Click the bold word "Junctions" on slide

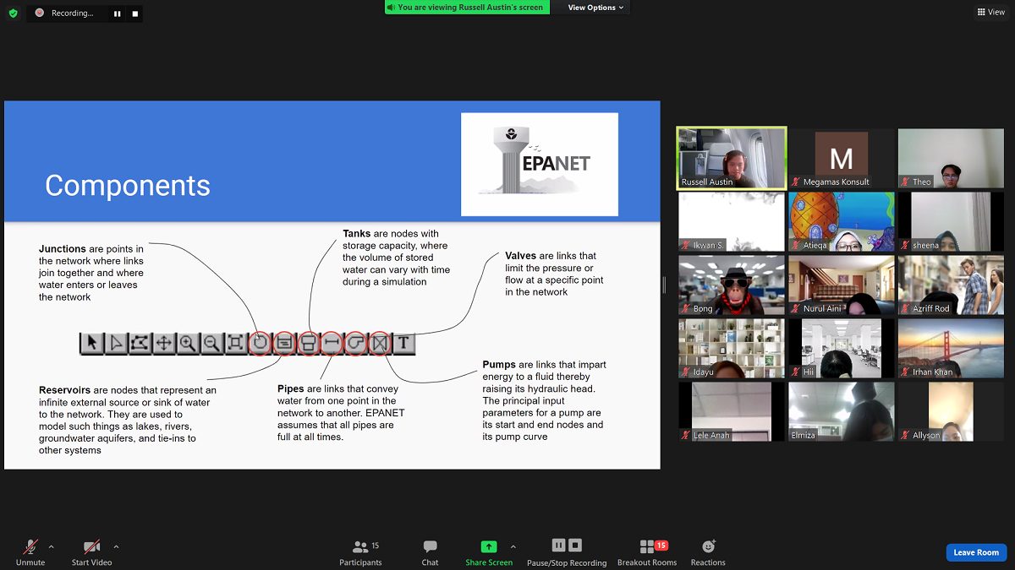pyautogui.click(x=63, y=249)
